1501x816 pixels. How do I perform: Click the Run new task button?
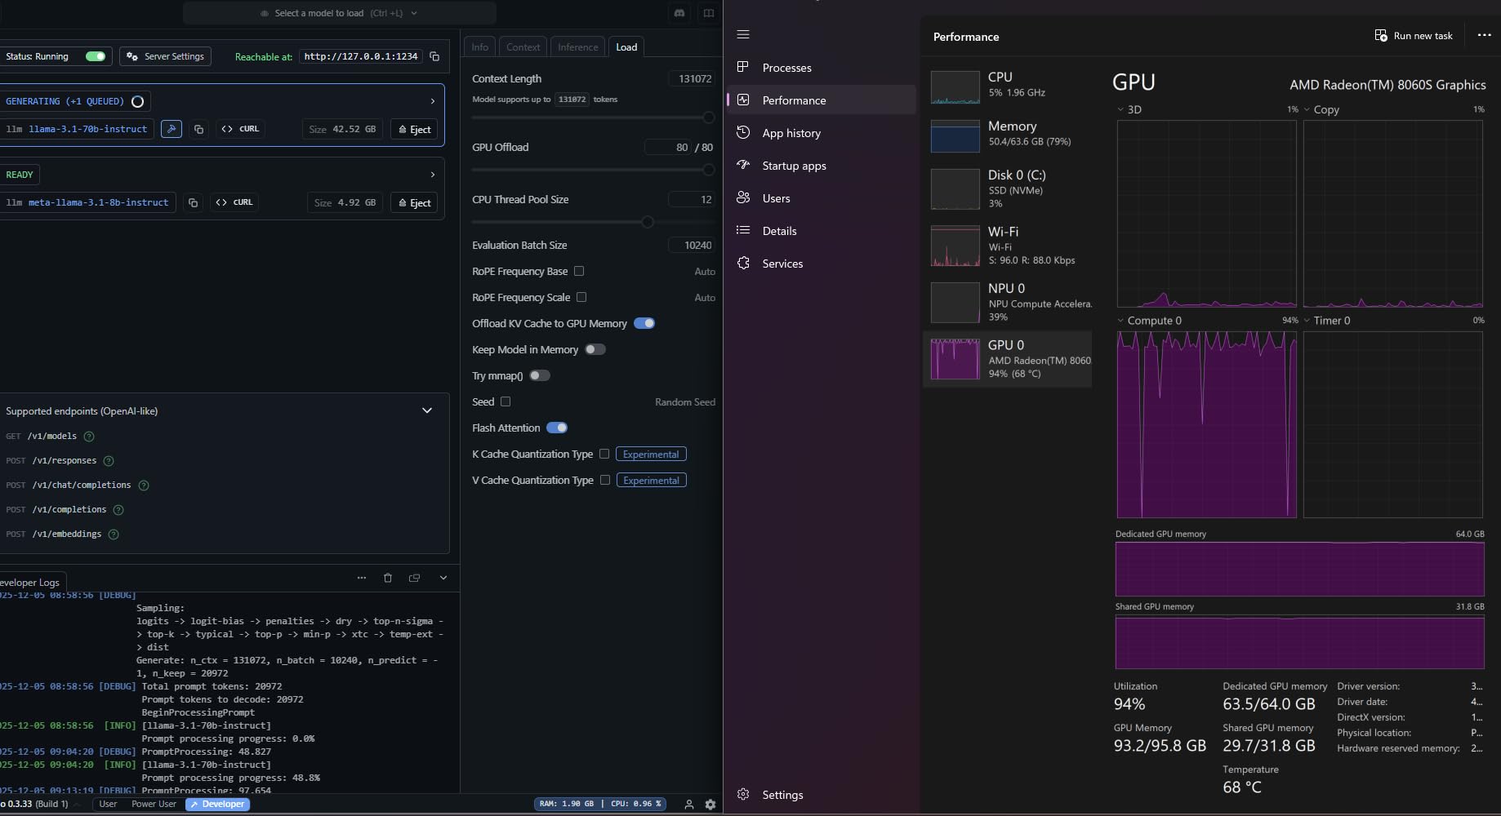point(1414,36)
